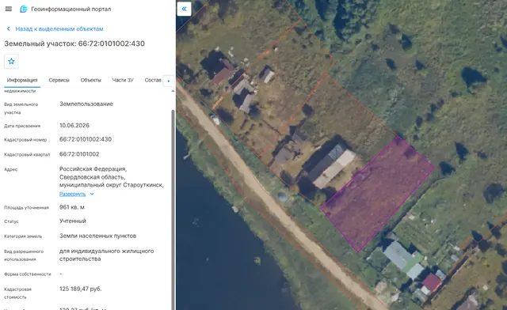Click the scrollbar up arrow in the panel
Viewport: 507px width, 310px height.
173,92
